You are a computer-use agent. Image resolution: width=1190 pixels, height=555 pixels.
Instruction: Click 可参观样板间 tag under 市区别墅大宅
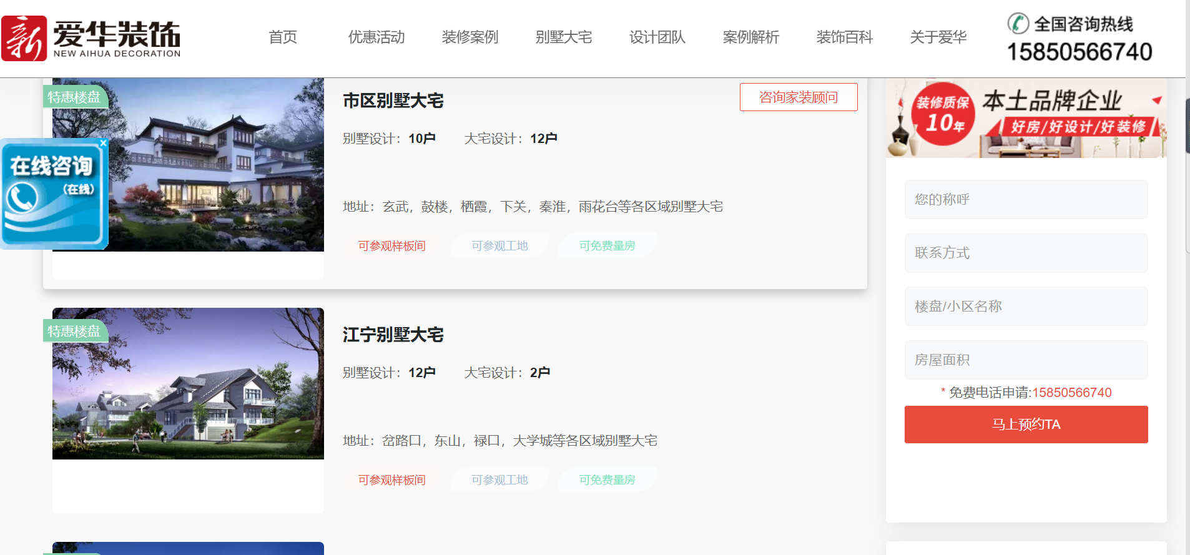[392, 246]
